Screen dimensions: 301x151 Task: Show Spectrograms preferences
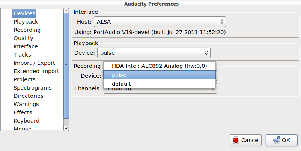point(32,88)
